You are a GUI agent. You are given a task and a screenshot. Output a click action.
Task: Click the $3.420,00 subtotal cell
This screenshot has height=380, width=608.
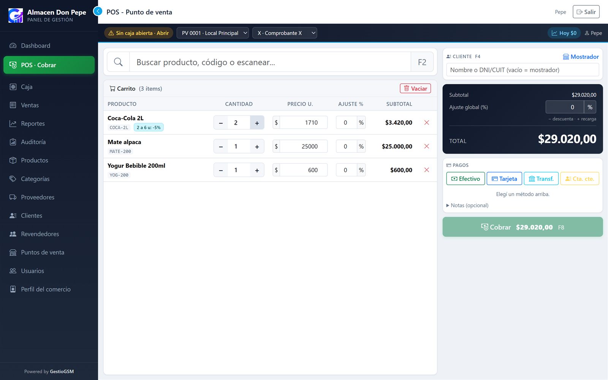(399, 122)
